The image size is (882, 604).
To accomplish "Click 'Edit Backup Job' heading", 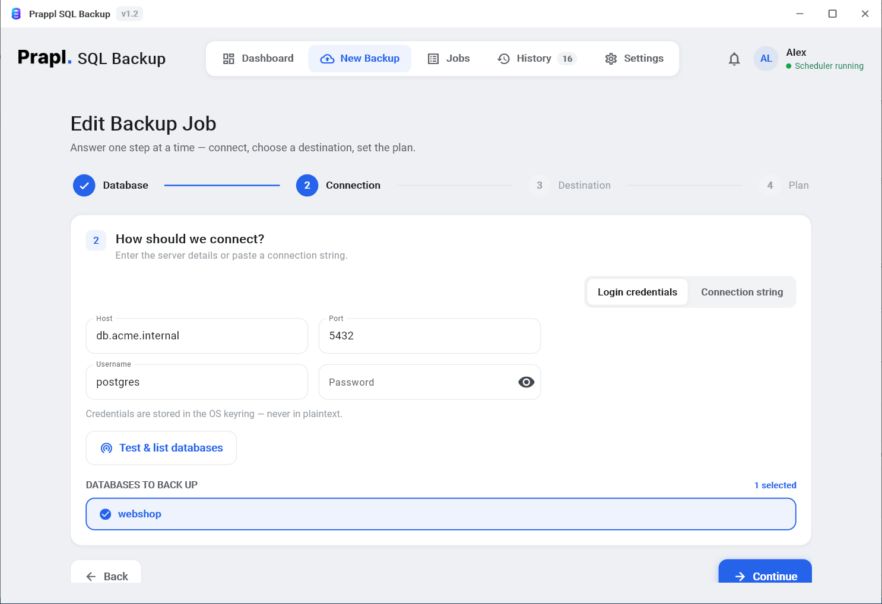I will coord(143,123).
